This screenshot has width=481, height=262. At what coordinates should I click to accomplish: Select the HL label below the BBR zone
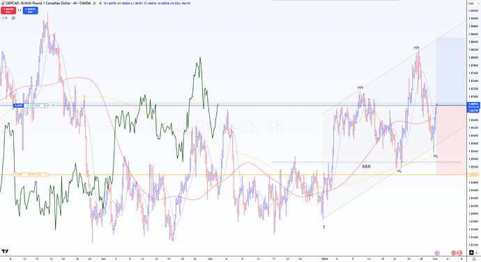click(399, 171)
